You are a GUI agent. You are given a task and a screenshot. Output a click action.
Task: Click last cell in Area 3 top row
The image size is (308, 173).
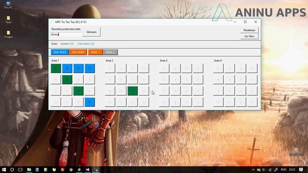[198, 68]
